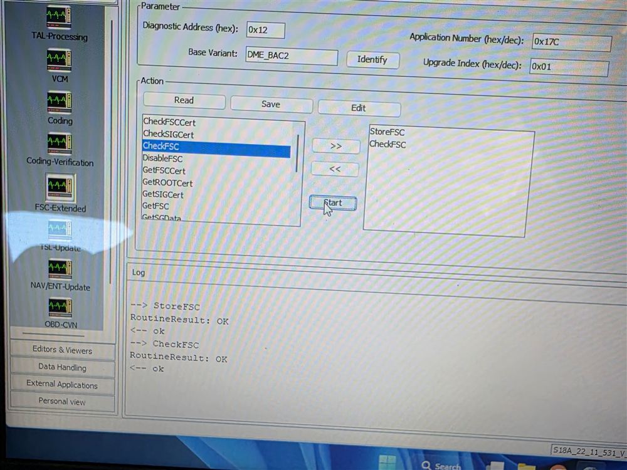
Task: Click the '--> StoreFSC' log line
Action: (x=165, y=306)
